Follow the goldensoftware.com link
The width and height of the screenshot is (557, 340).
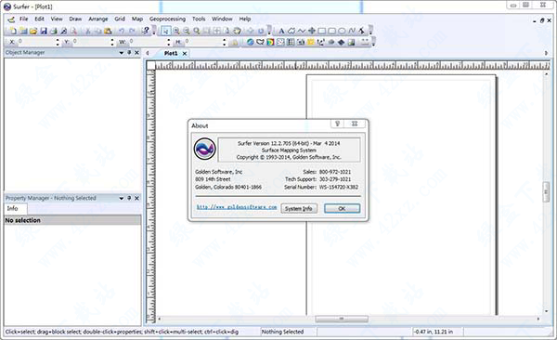pyautogui.click(x=237, y=207)
